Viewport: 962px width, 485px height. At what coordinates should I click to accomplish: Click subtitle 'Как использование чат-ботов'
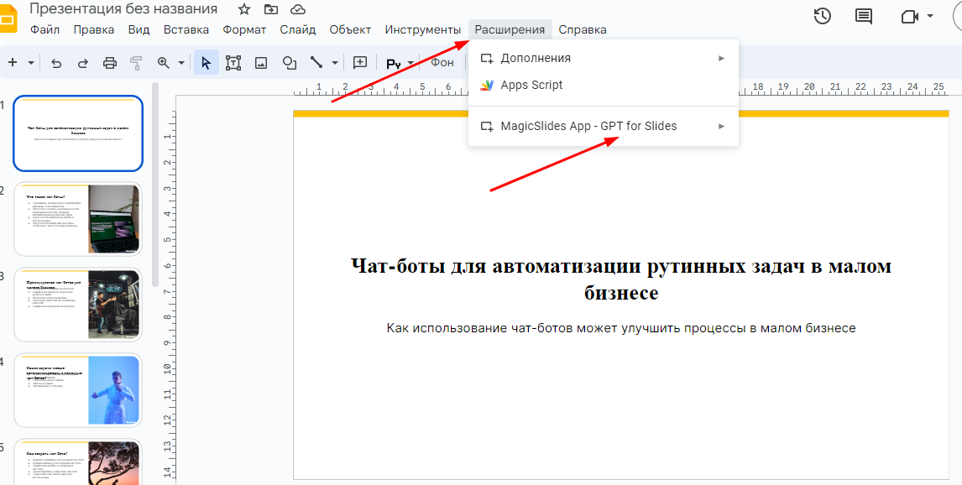pos(621,328)
